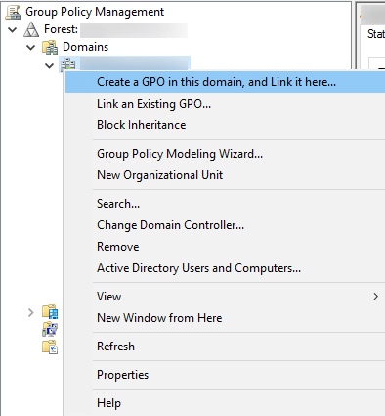Screen dimensions: 385x416
Task: Collapse the Forest tree node
Action: 13,30
